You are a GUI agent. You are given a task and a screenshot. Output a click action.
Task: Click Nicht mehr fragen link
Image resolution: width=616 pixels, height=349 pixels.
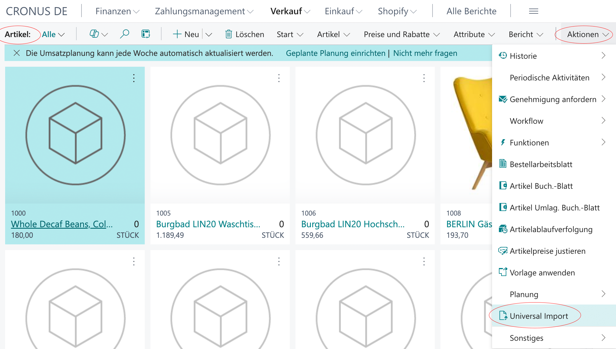[425, 53]
